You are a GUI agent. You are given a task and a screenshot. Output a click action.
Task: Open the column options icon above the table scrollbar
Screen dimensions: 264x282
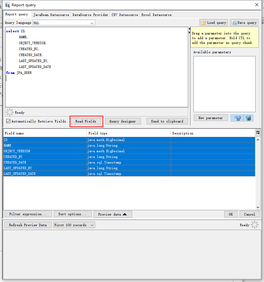(x=258, y=133)
